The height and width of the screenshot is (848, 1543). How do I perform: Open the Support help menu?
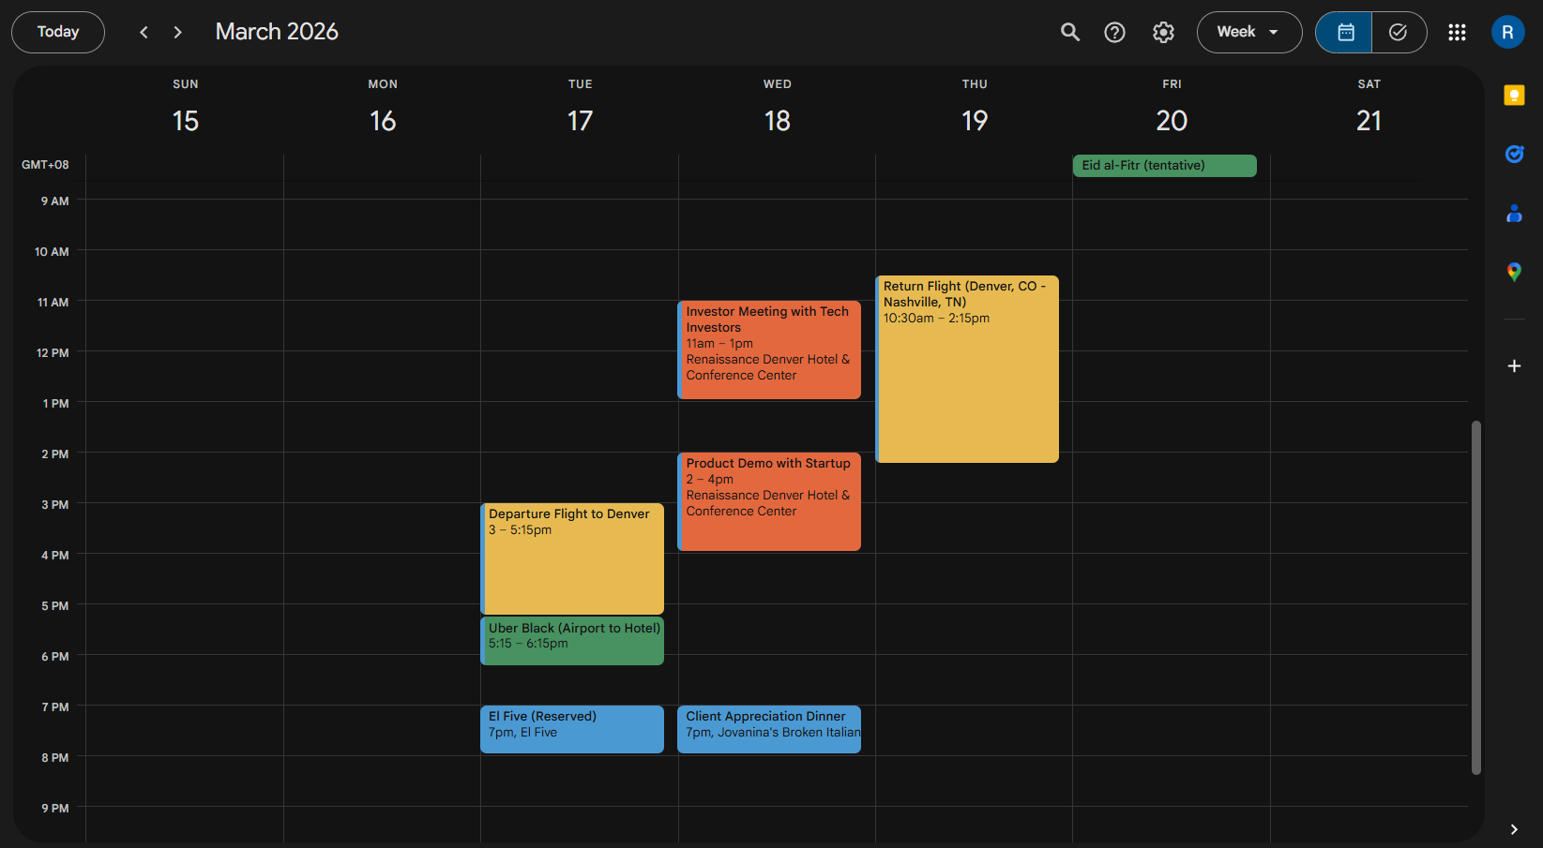1114,32
